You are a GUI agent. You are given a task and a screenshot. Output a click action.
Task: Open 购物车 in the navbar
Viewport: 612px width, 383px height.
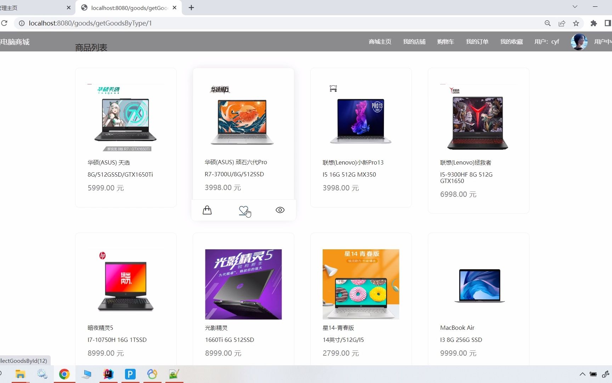[446, 41]
